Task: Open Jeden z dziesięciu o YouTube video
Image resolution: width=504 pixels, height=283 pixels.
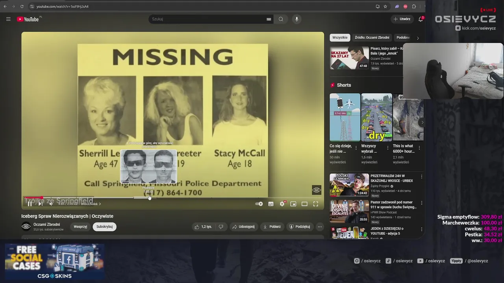Action: (349, 233)
